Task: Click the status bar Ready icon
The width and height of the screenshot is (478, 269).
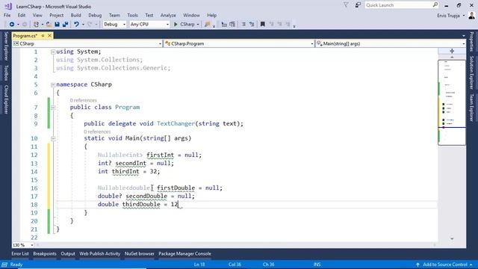Action: pos(4,265)
